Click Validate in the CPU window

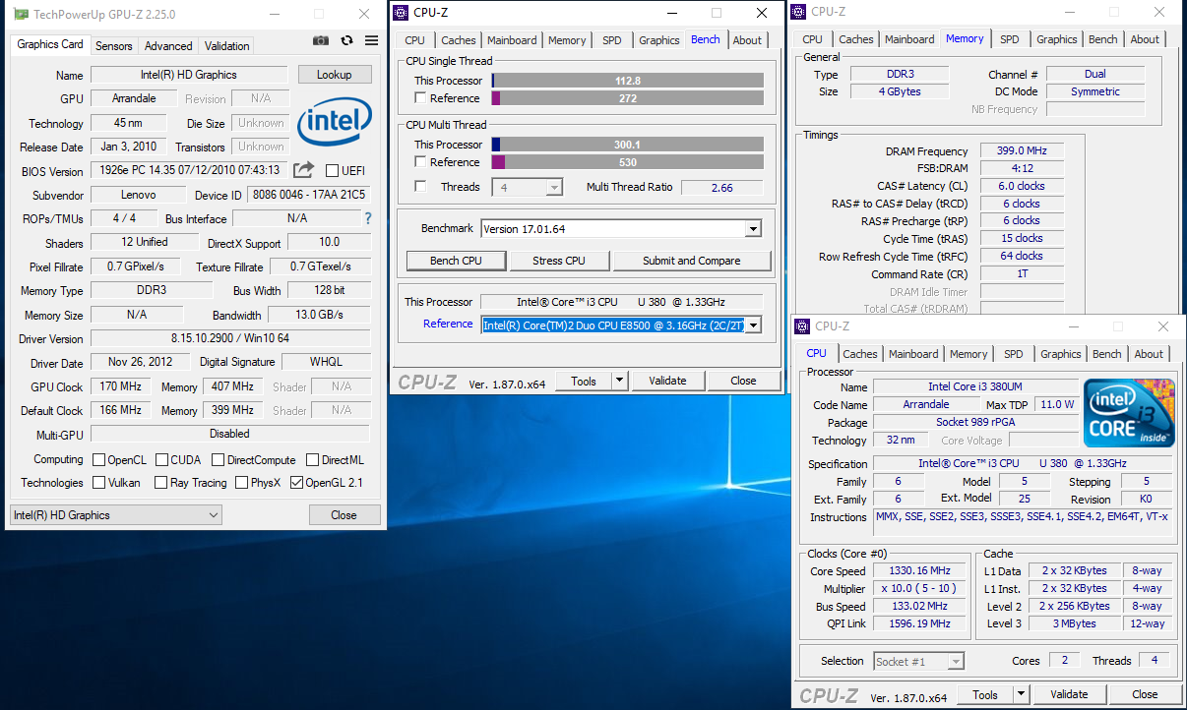tap(1069, 693)
